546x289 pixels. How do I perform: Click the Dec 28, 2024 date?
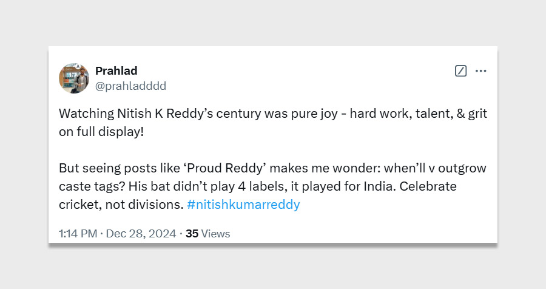pos(141,233)
